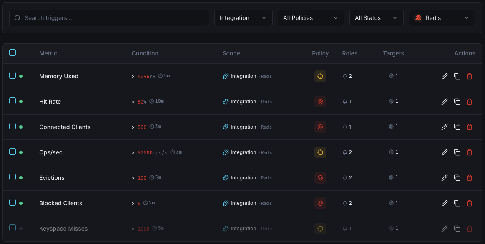Image resolution: width=485 pixels, height=244 pixels.
Task: Click the edit pencil icon for Memory Used
Action: tap(444, 76)
